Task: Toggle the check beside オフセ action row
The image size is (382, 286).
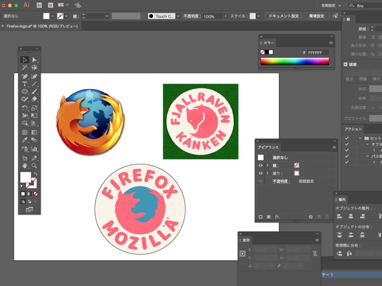Action: click(347, 144)
